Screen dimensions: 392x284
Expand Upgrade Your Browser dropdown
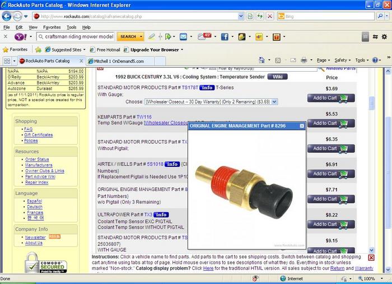pyautogui.click(x=182, y=50)
